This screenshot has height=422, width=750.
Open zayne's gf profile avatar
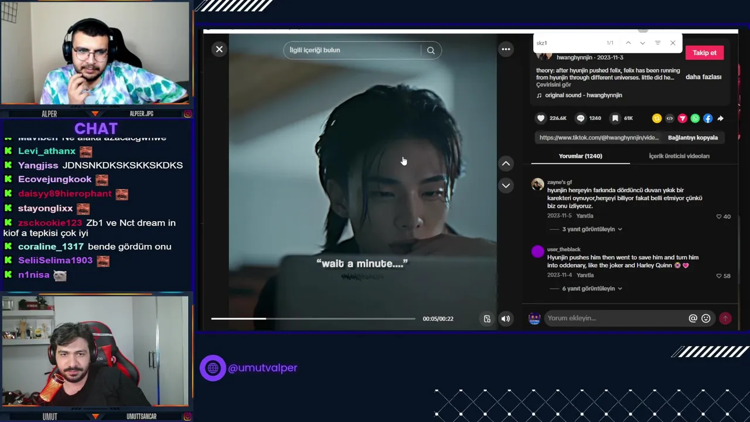[x=537, y=184]
